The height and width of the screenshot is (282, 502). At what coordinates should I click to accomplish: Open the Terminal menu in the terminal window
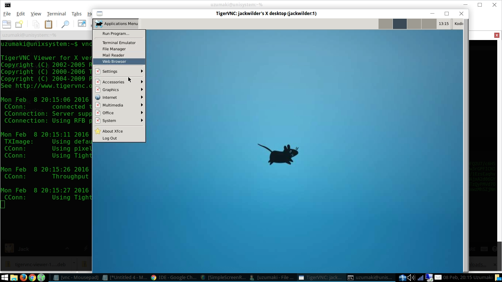pos(56,14)
